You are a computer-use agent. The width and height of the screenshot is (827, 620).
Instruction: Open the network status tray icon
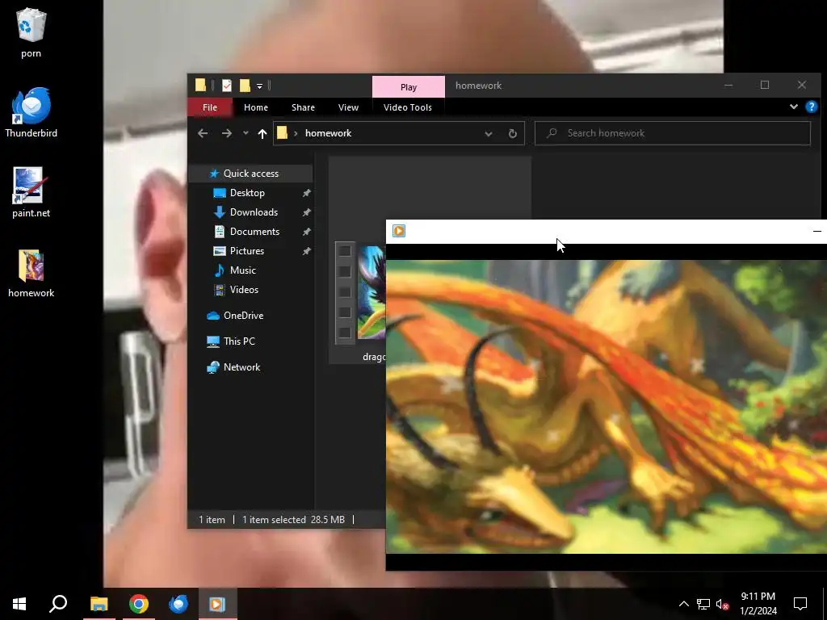(703, 604)
